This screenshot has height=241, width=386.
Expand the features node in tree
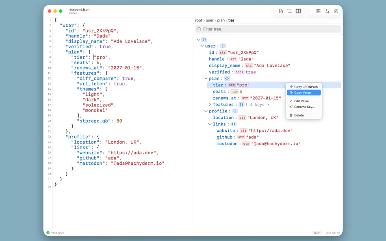[210, 105]
